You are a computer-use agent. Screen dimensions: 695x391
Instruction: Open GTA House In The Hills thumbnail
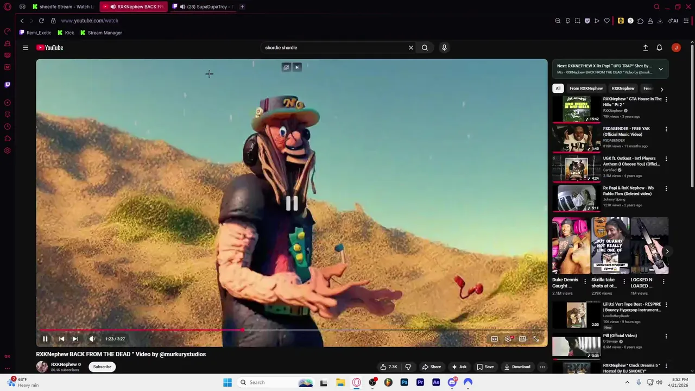[x=577, y=109]
